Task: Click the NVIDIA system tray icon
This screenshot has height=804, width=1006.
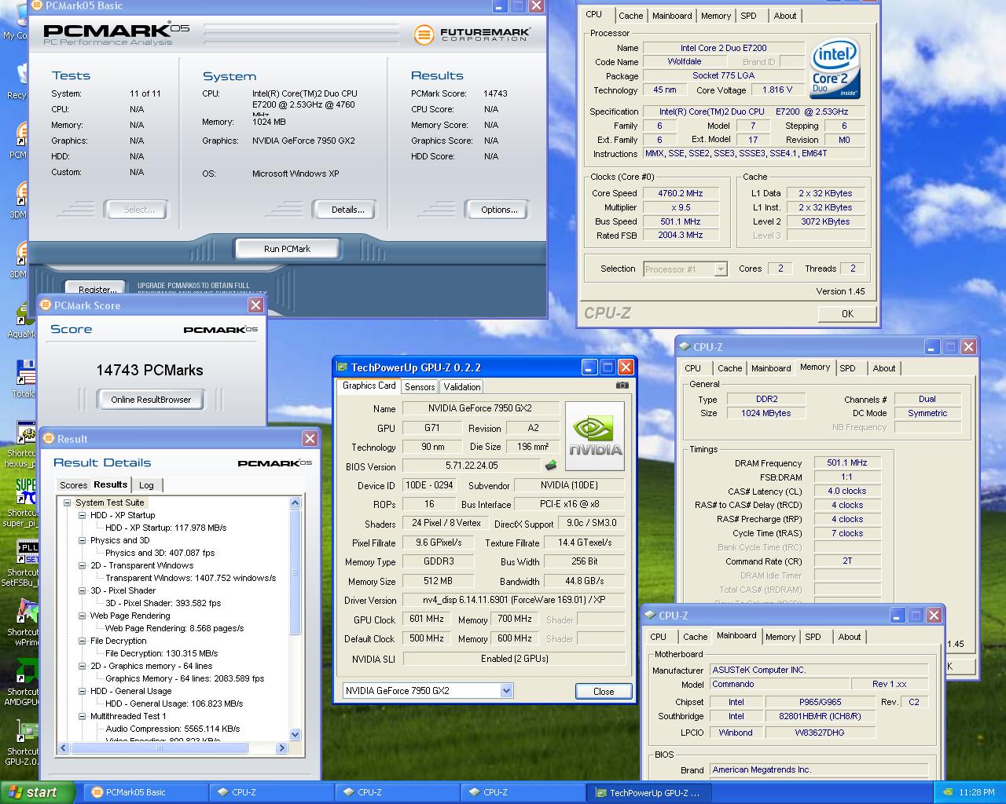Action: pyautogui.click(x=948, y=792)
